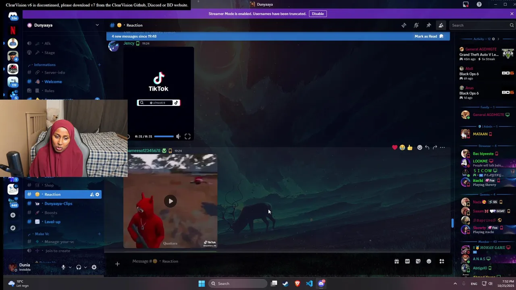The height and width of the screenshot is (290, 516).
Task: Disable Streamer Mode button
Action: (318, 14)
